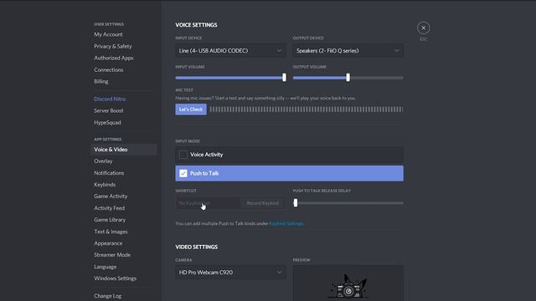Open Privacy & Safety settings
This screenshot has width=536, height=301.
pyautogui.click(x=113, y=46)
